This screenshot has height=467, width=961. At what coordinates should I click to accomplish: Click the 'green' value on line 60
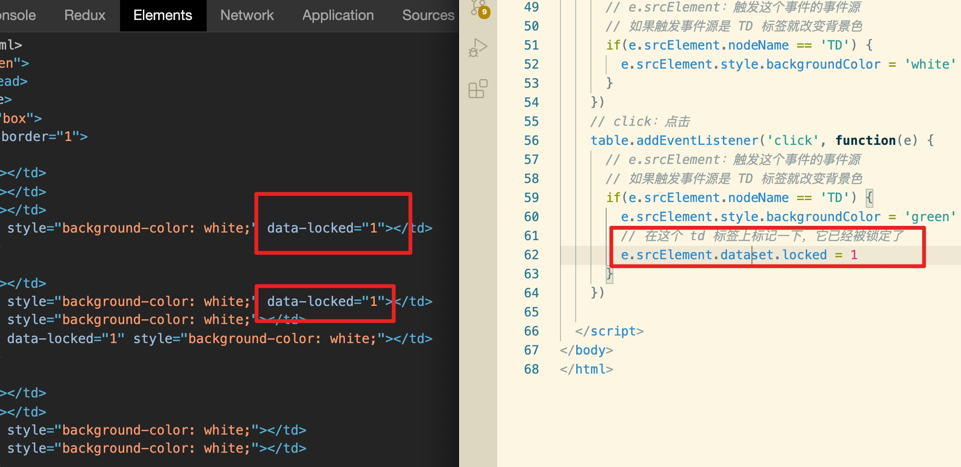[x=930, y=217]
